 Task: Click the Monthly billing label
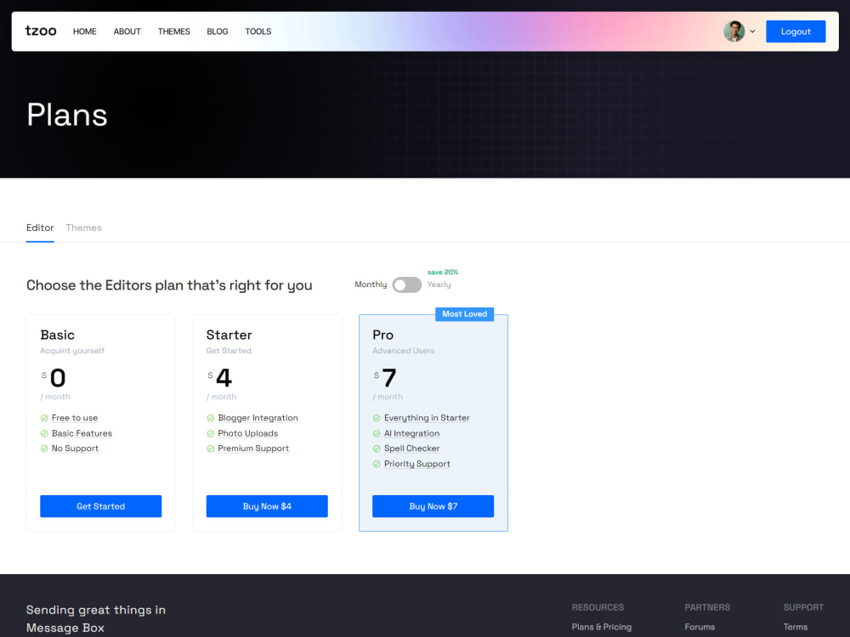(371, 285)
